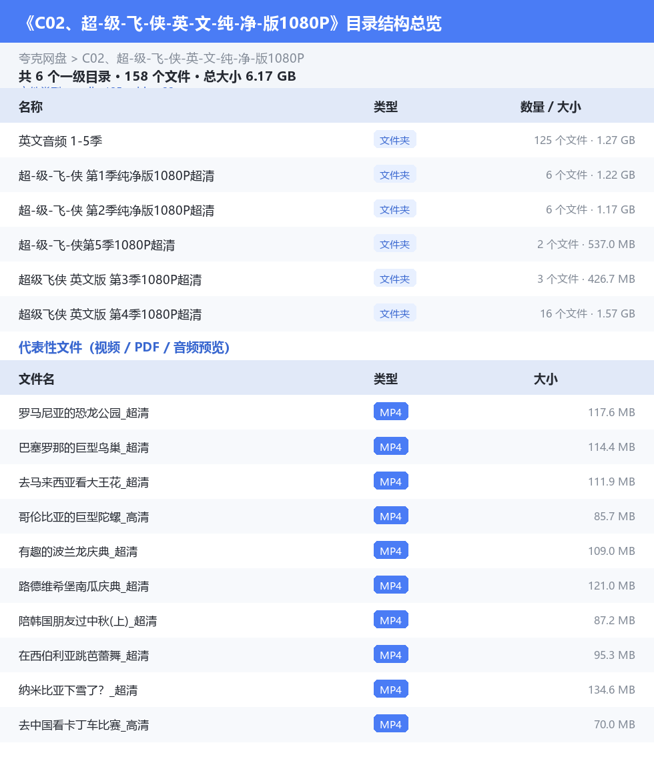Select the C02 folder breadcrumb
Image resolution: width=654 pixels, height=763 pixels.
(193, 59)
